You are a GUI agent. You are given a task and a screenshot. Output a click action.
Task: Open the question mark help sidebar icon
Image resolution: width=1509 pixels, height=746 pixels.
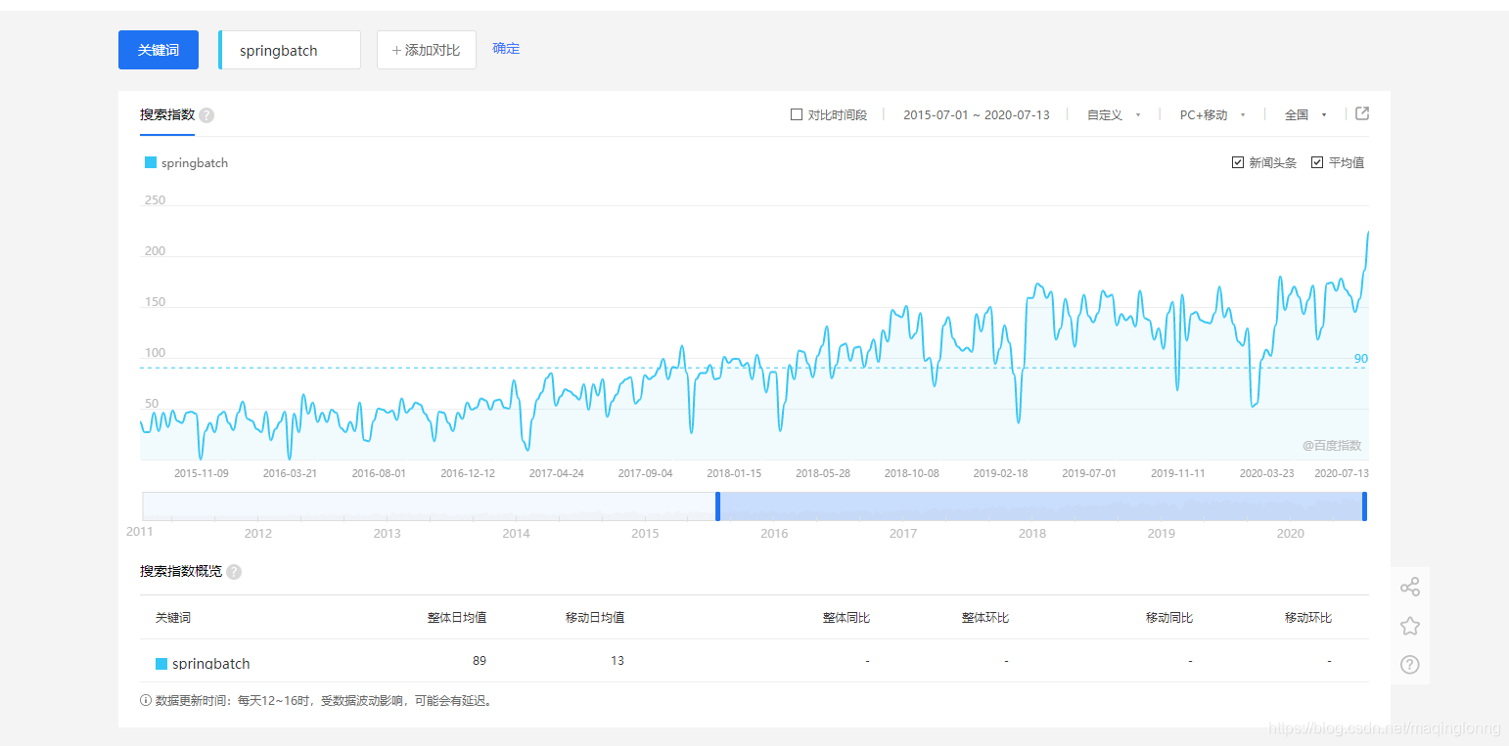(x=1410, y=665)
